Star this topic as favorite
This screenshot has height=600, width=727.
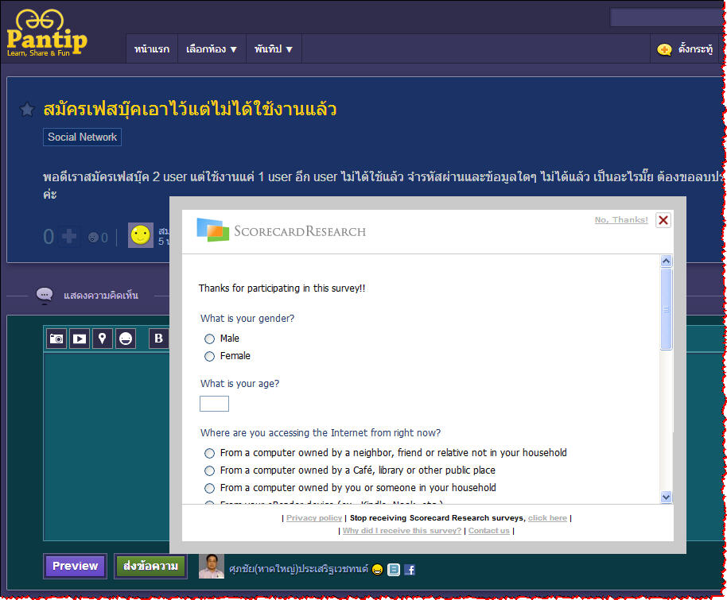pos(27,110)
